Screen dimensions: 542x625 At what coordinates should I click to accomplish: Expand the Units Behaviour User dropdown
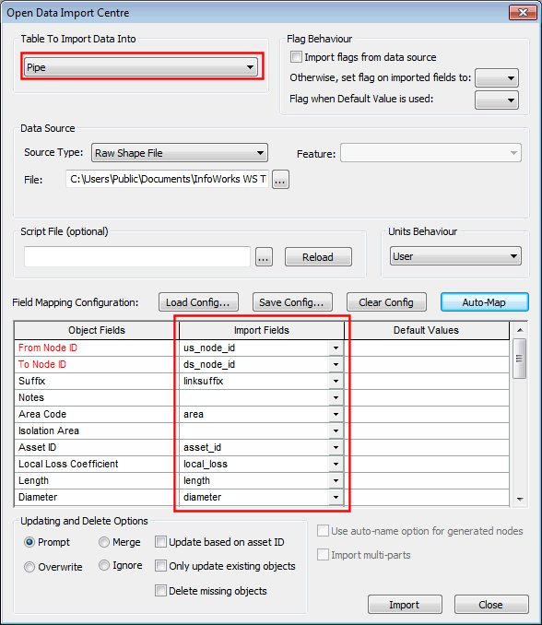(455, 256)
